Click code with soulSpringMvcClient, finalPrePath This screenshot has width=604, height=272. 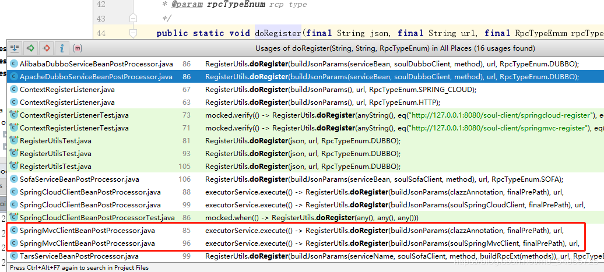click(x=392, y=243)
